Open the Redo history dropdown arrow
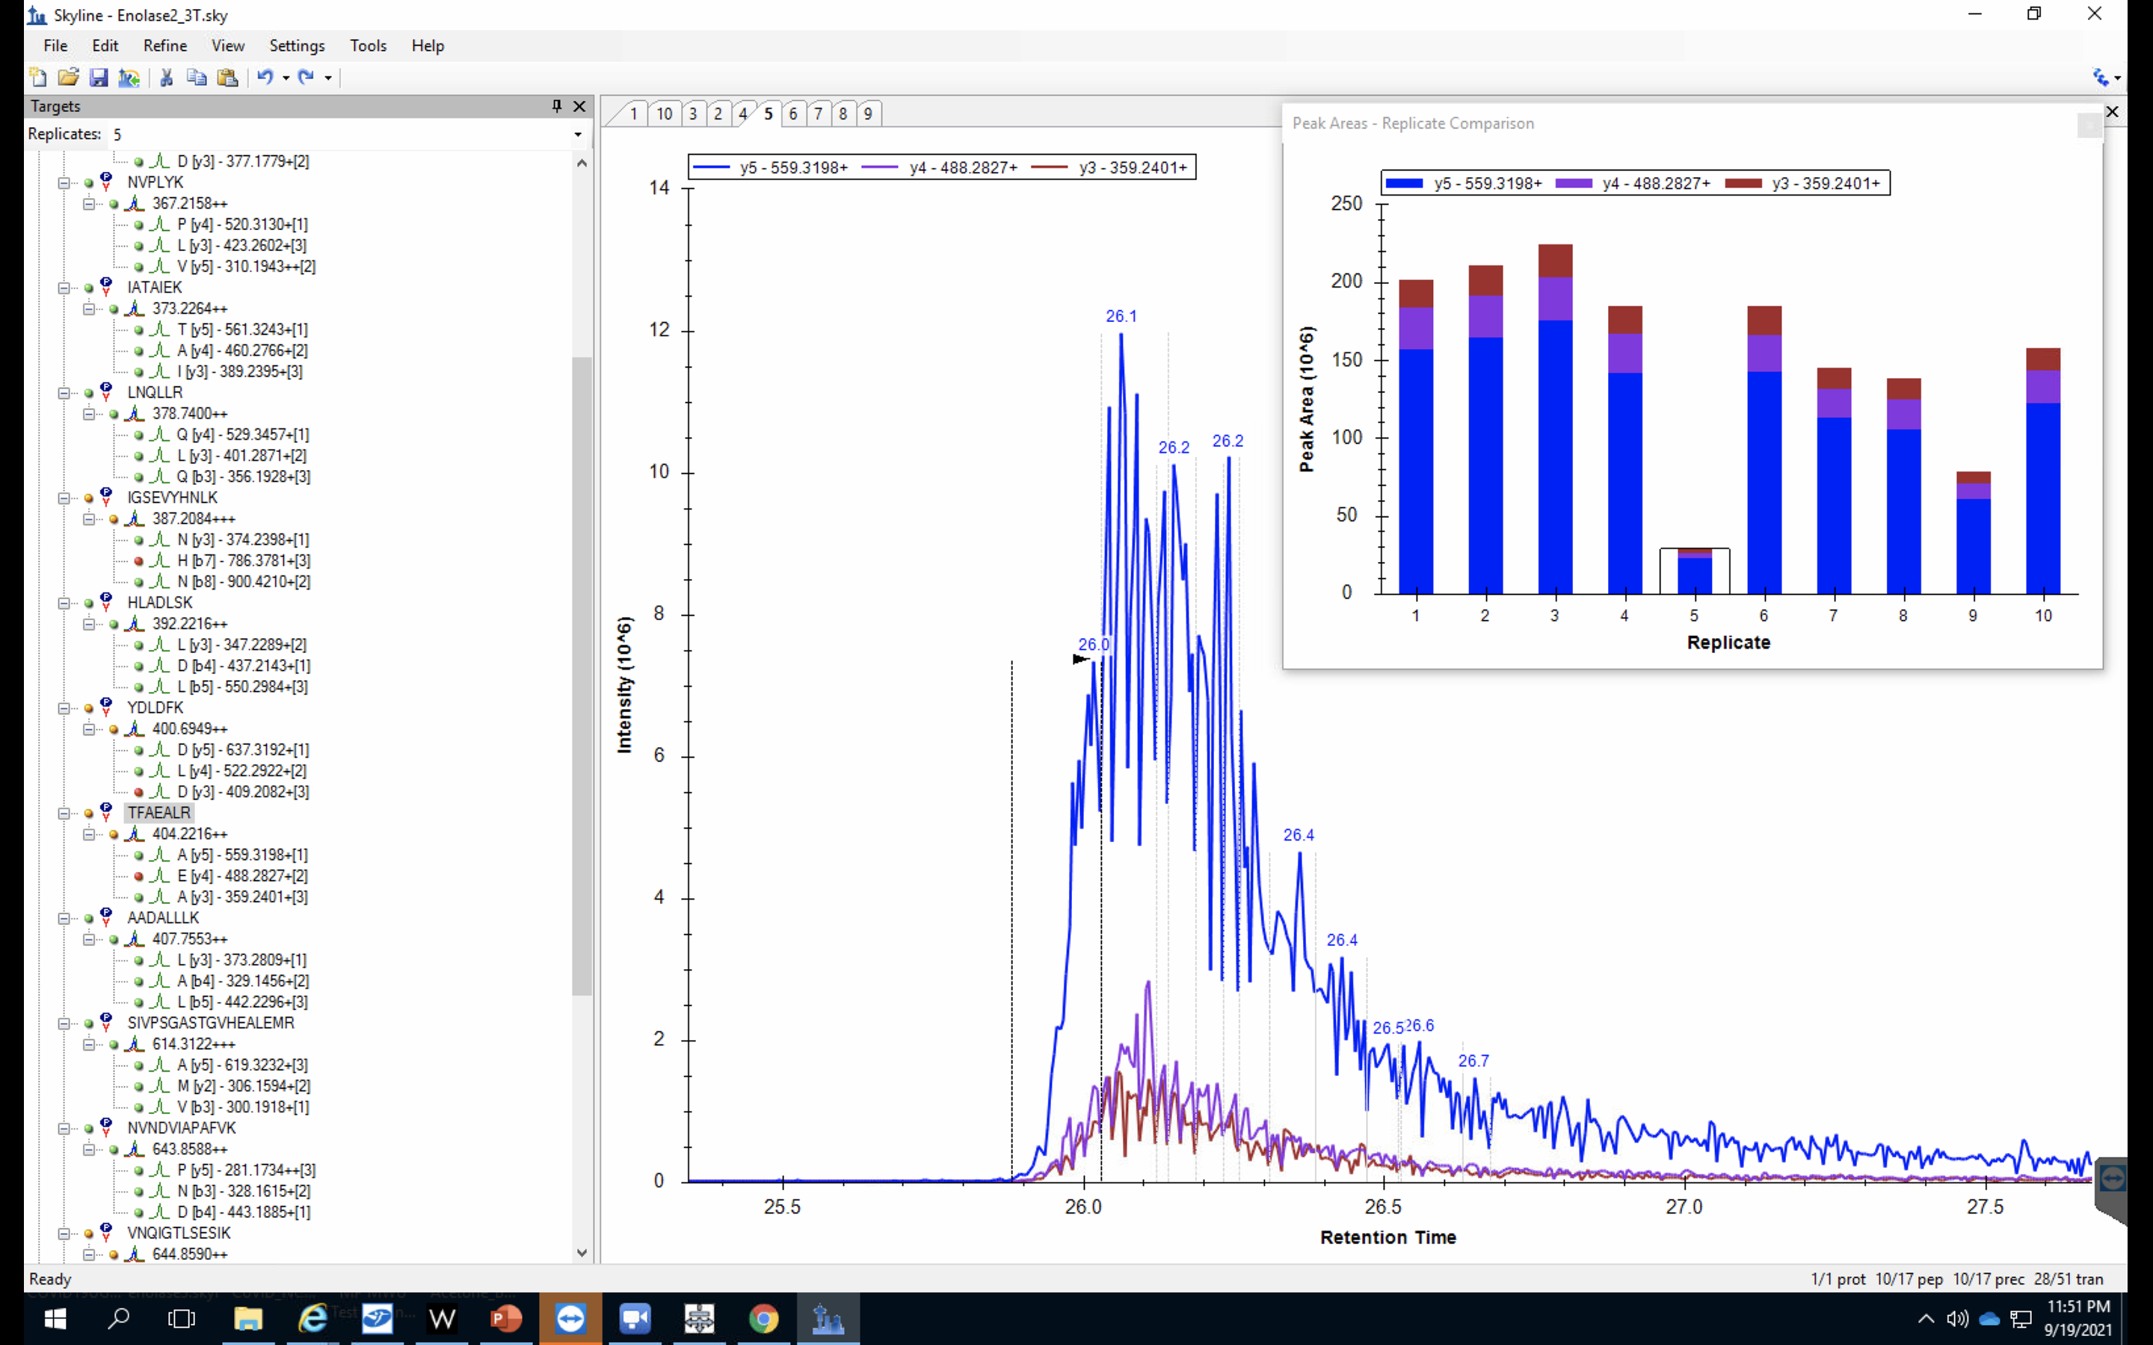The height and width of the screenshot is (1345, 2153). [328, 78]
